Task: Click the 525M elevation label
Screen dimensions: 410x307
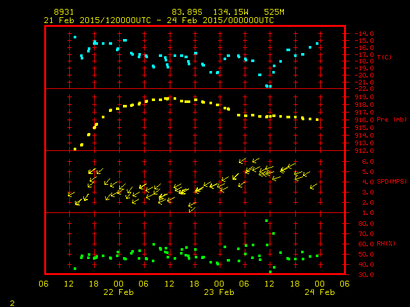Action: (x=265, y=12)
